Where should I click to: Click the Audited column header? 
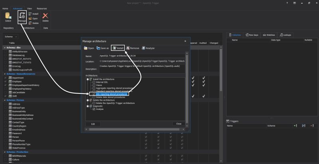(203, 43)
